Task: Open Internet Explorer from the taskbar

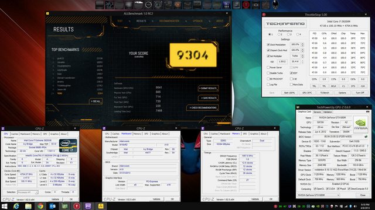Action: point(16,206)
